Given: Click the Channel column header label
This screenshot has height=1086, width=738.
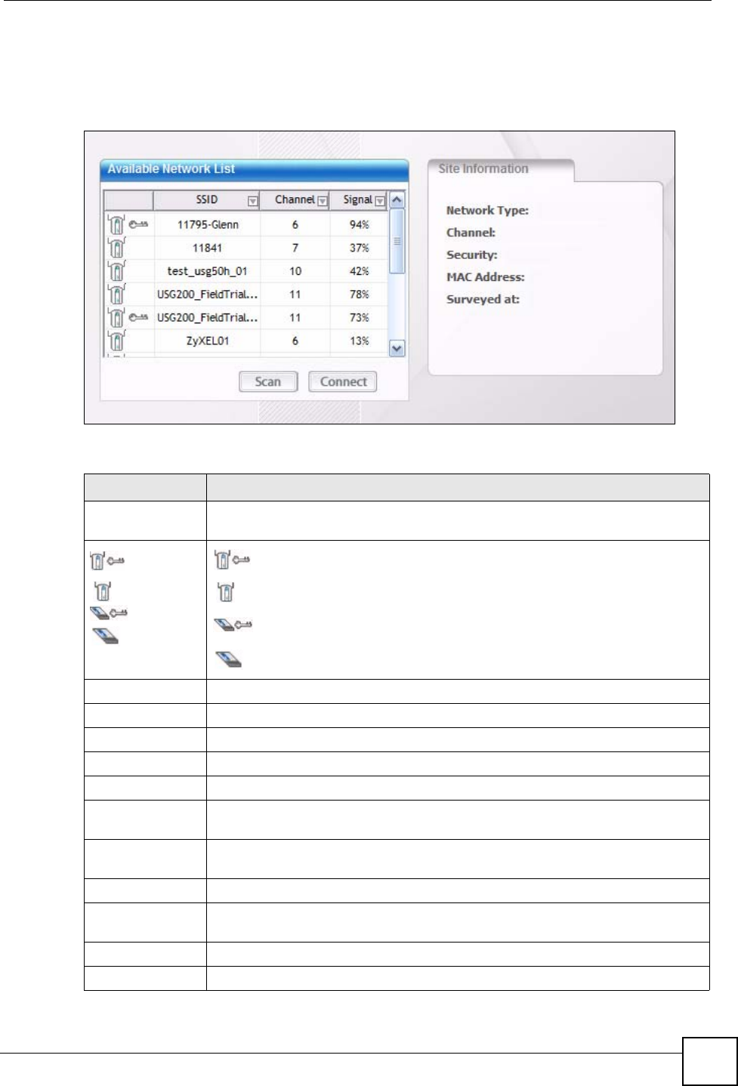Looking at the screenshot, I should (295, 199).
